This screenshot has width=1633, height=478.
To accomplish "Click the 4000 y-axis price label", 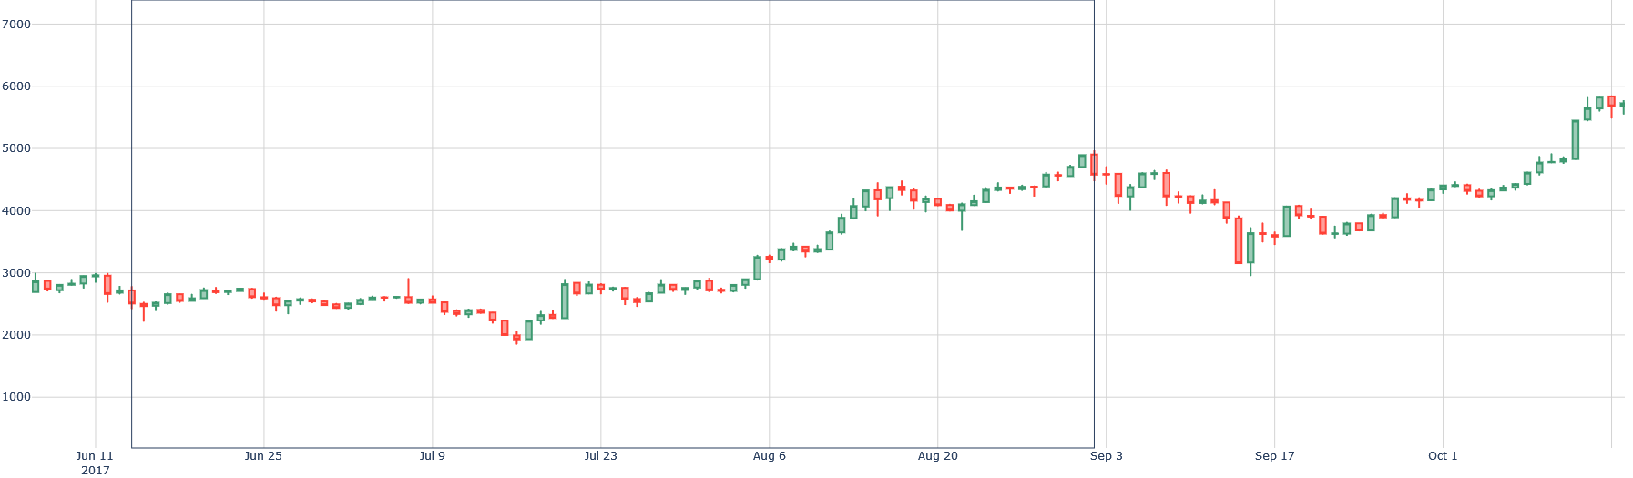I will pyautogui.click(x=16, y=211).
